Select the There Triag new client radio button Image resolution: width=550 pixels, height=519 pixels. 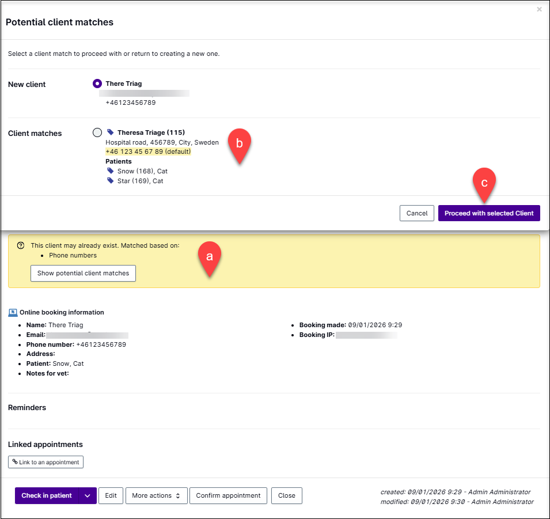coord(97,84)
